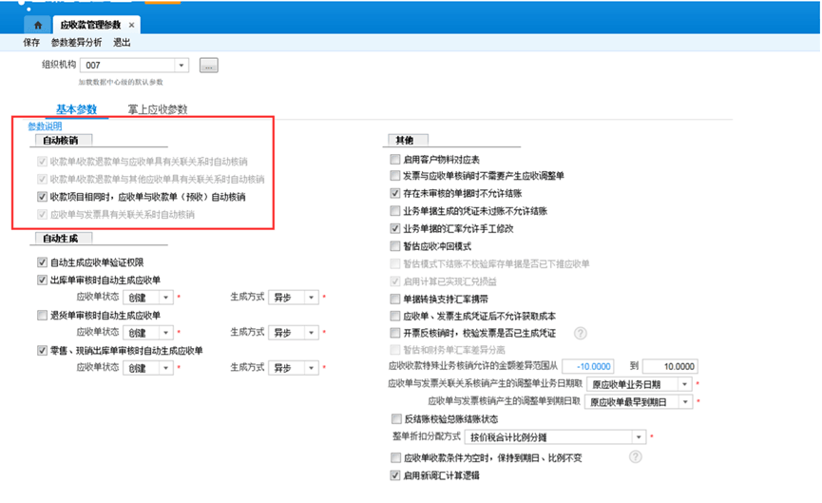Screen dimensions: 822x503
Task: Open 参数差异分析 from the toolbar
Action: [x=77, y=43]
